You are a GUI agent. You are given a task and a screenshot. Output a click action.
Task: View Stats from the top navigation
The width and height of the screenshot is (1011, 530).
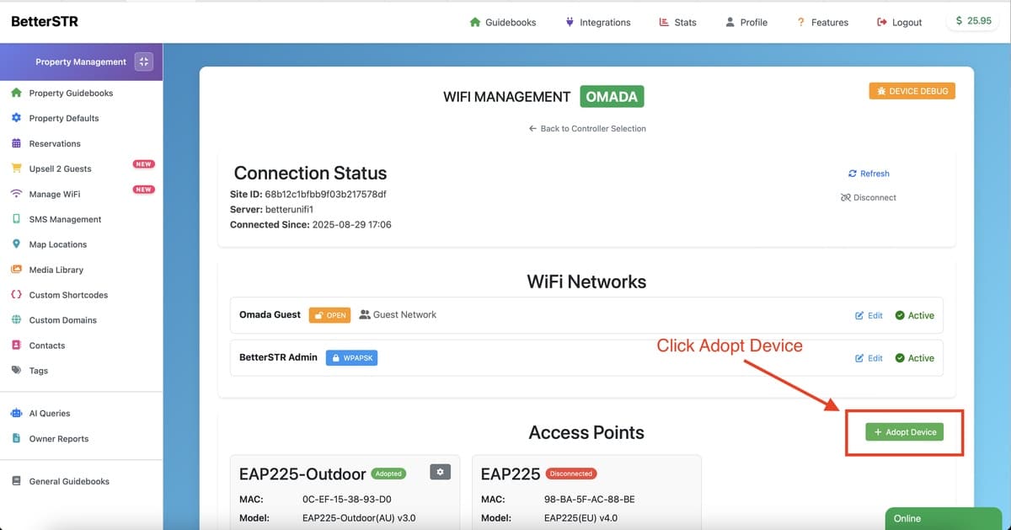pos(677,22)
